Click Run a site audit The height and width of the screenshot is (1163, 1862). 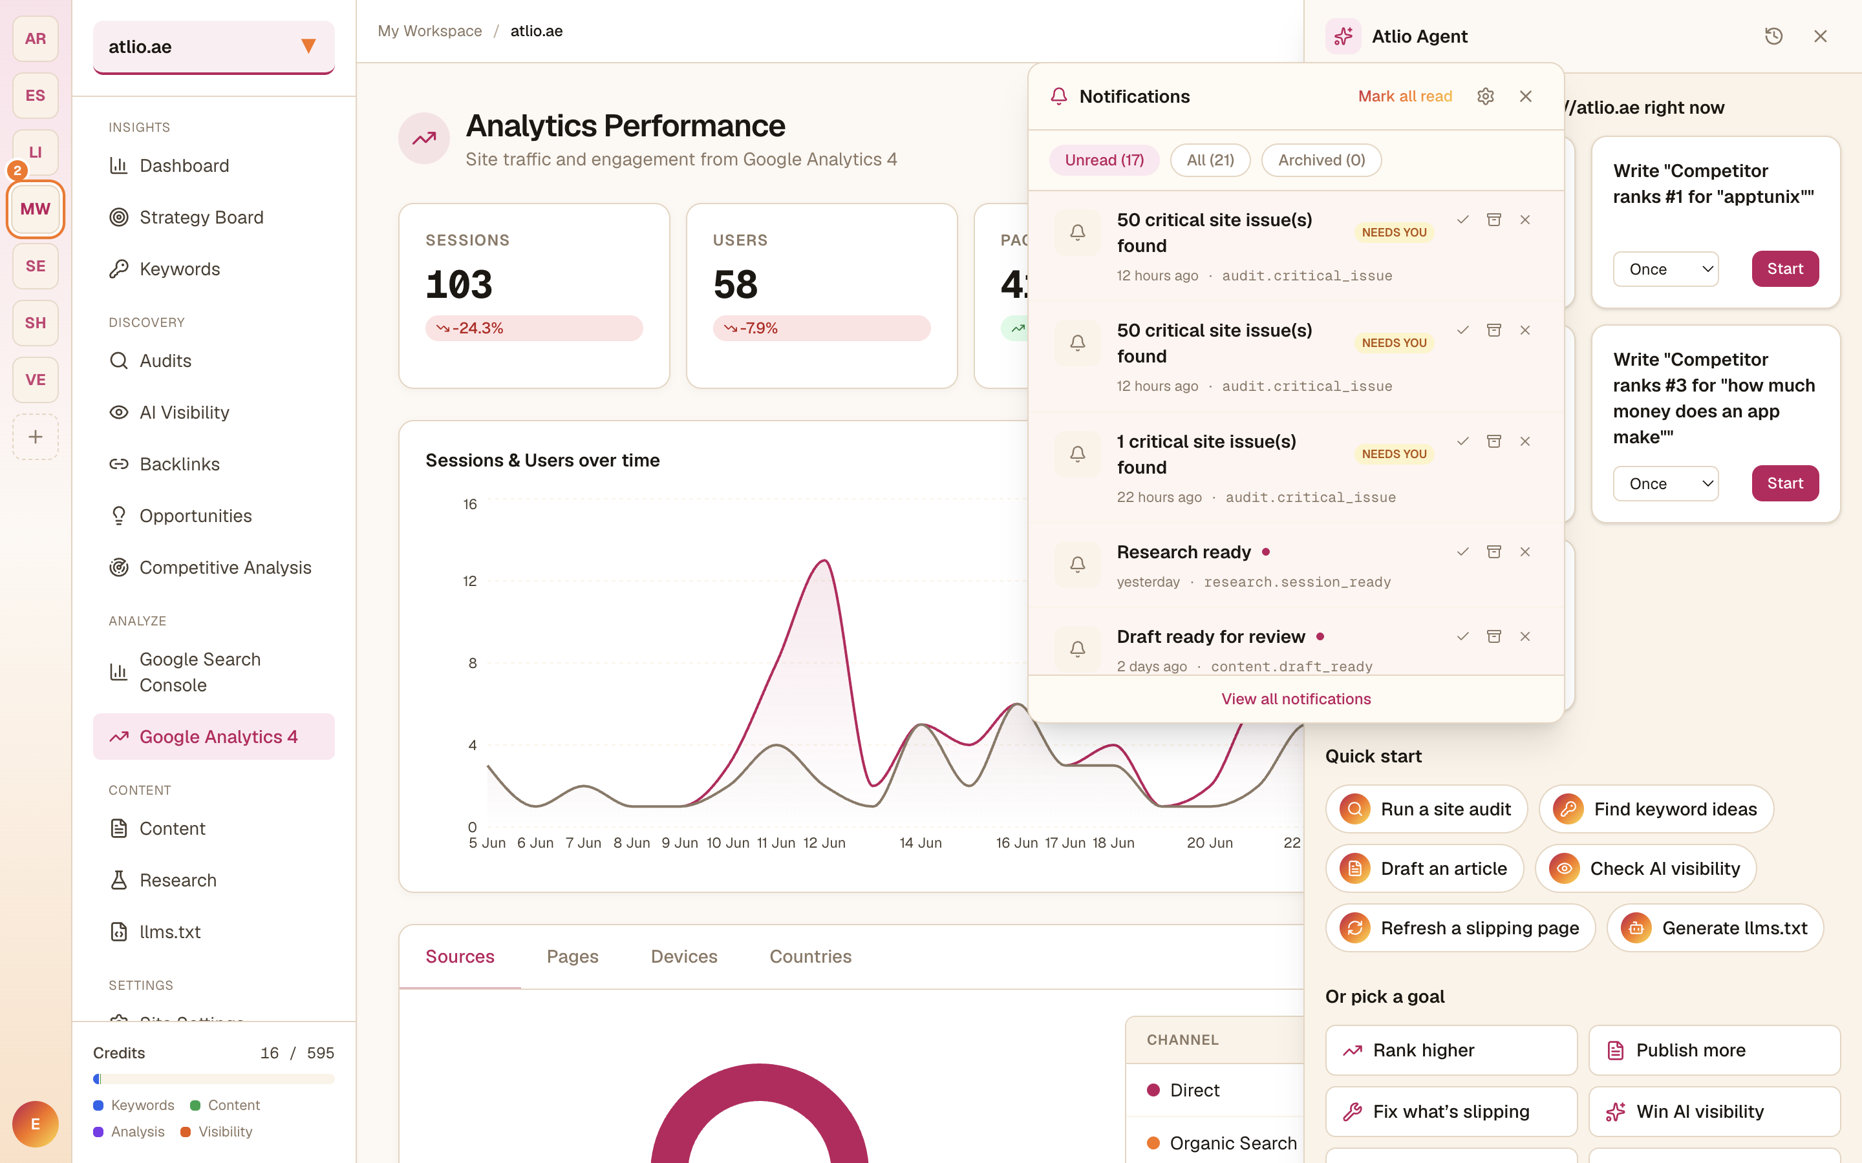pyautogui.click(x=1426, y=809)
